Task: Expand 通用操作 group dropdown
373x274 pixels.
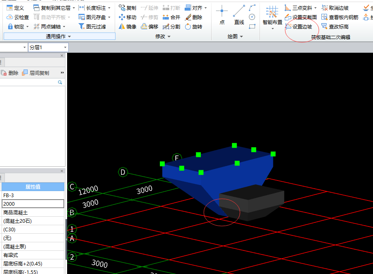Action: [70, 37]
